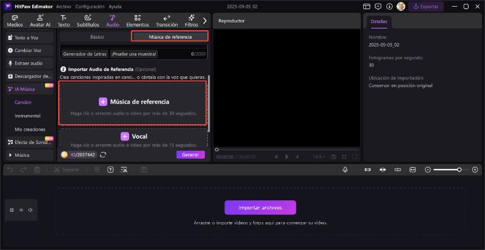Open Descargador de audio in sidebar
The height and width of the screenshot is (250, 485).
[30, 76]
